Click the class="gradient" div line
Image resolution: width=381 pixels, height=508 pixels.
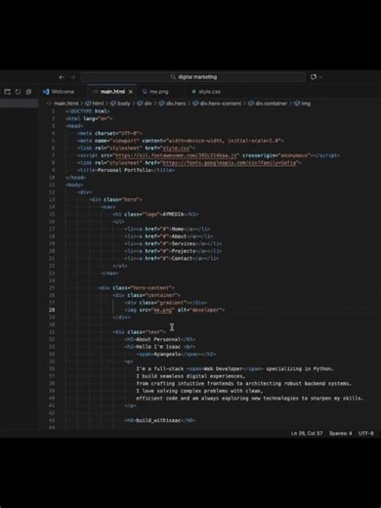coord(165,303)
